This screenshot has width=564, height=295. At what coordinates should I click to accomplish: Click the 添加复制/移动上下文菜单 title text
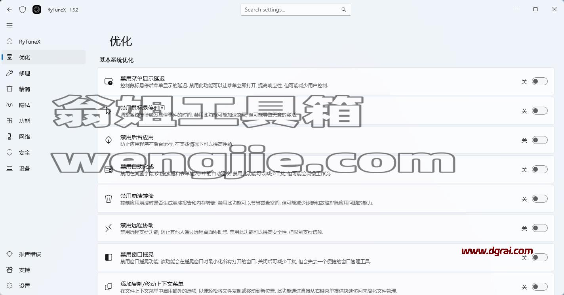[x=152, y=284]
